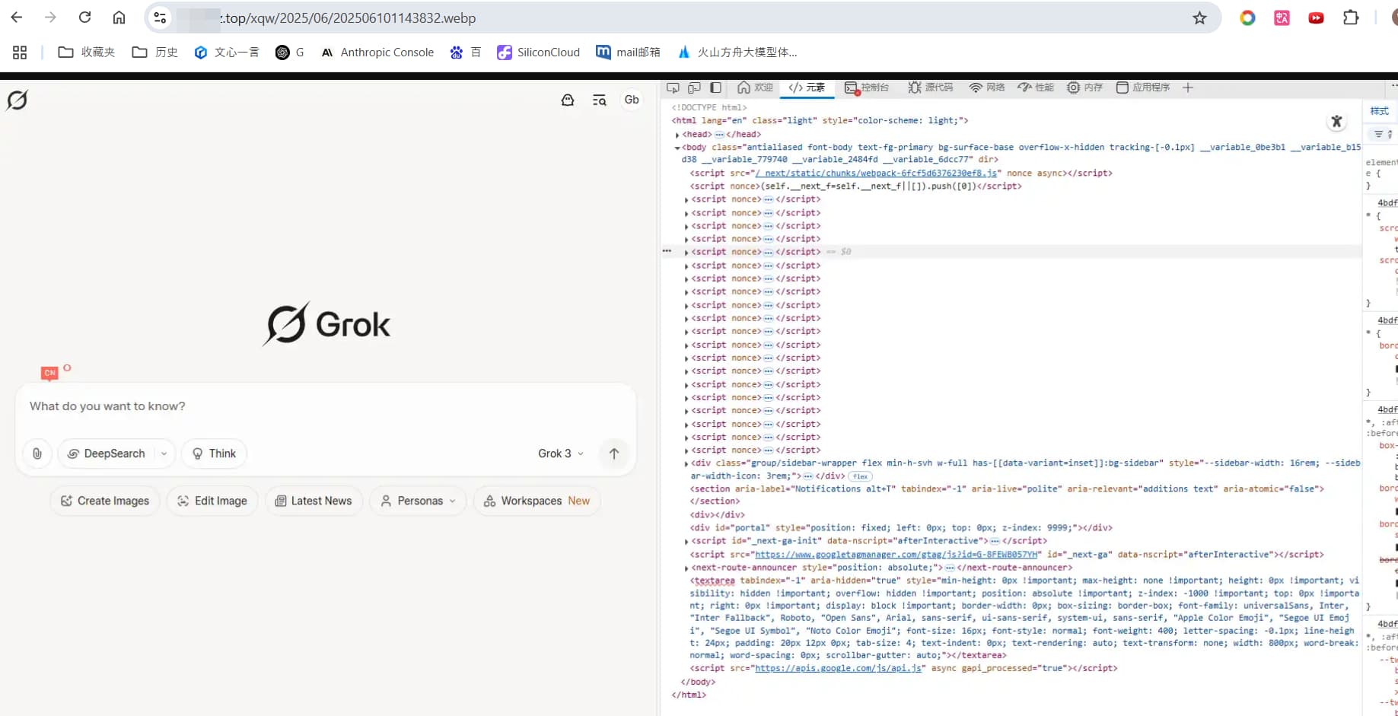1398x716 pixels.
Task: Open the SiliconCloud bookmark
Action: (x=539, y=52)
